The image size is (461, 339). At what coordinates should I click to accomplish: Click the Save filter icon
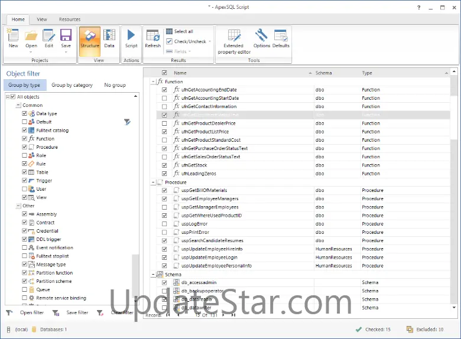[56, 313]
